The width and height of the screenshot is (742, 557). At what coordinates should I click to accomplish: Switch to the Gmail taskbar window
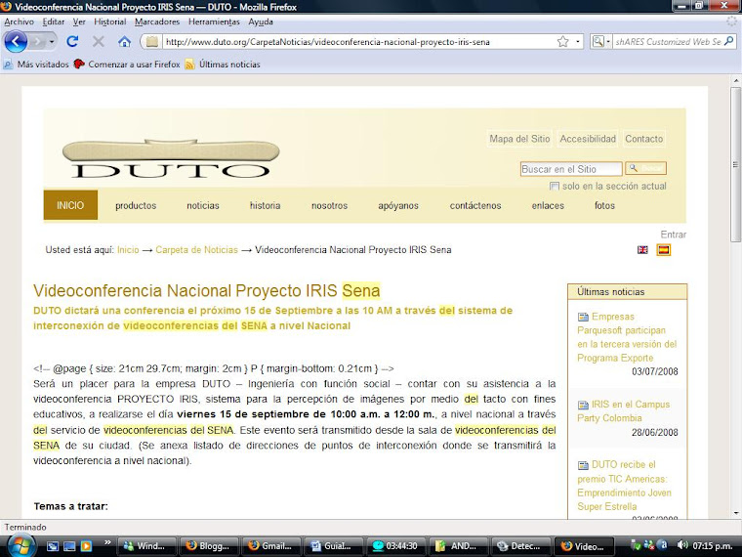(270, 545)
